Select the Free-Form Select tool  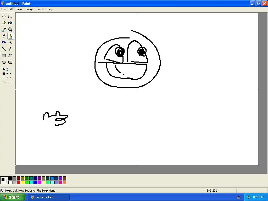[x=4, y=16]
